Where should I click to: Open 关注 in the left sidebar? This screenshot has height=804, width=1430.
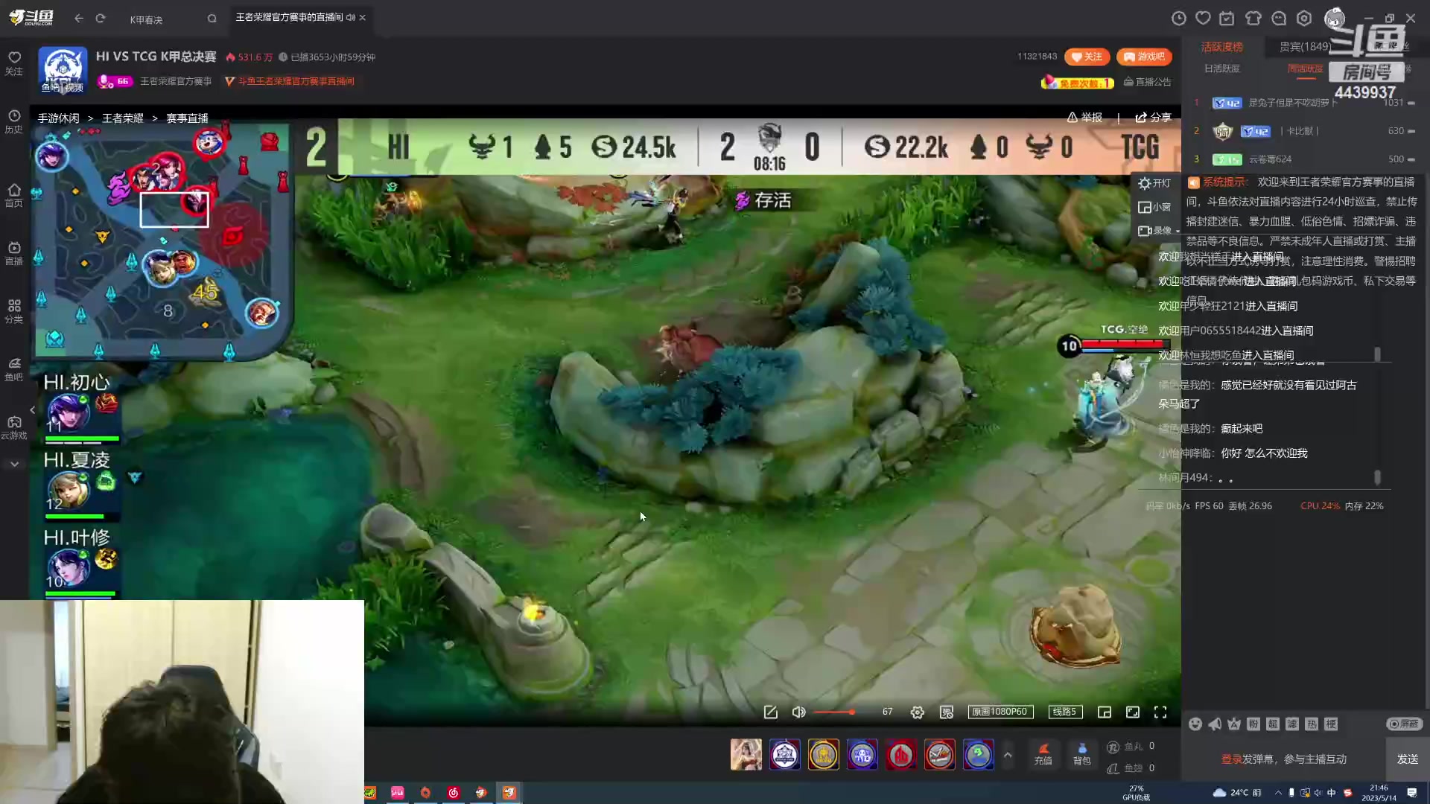pos(14,63)
